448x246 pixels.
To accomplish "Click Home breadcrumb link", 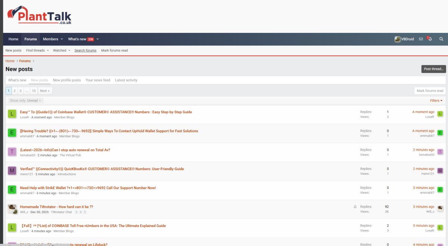I will [x=10, y=61].
